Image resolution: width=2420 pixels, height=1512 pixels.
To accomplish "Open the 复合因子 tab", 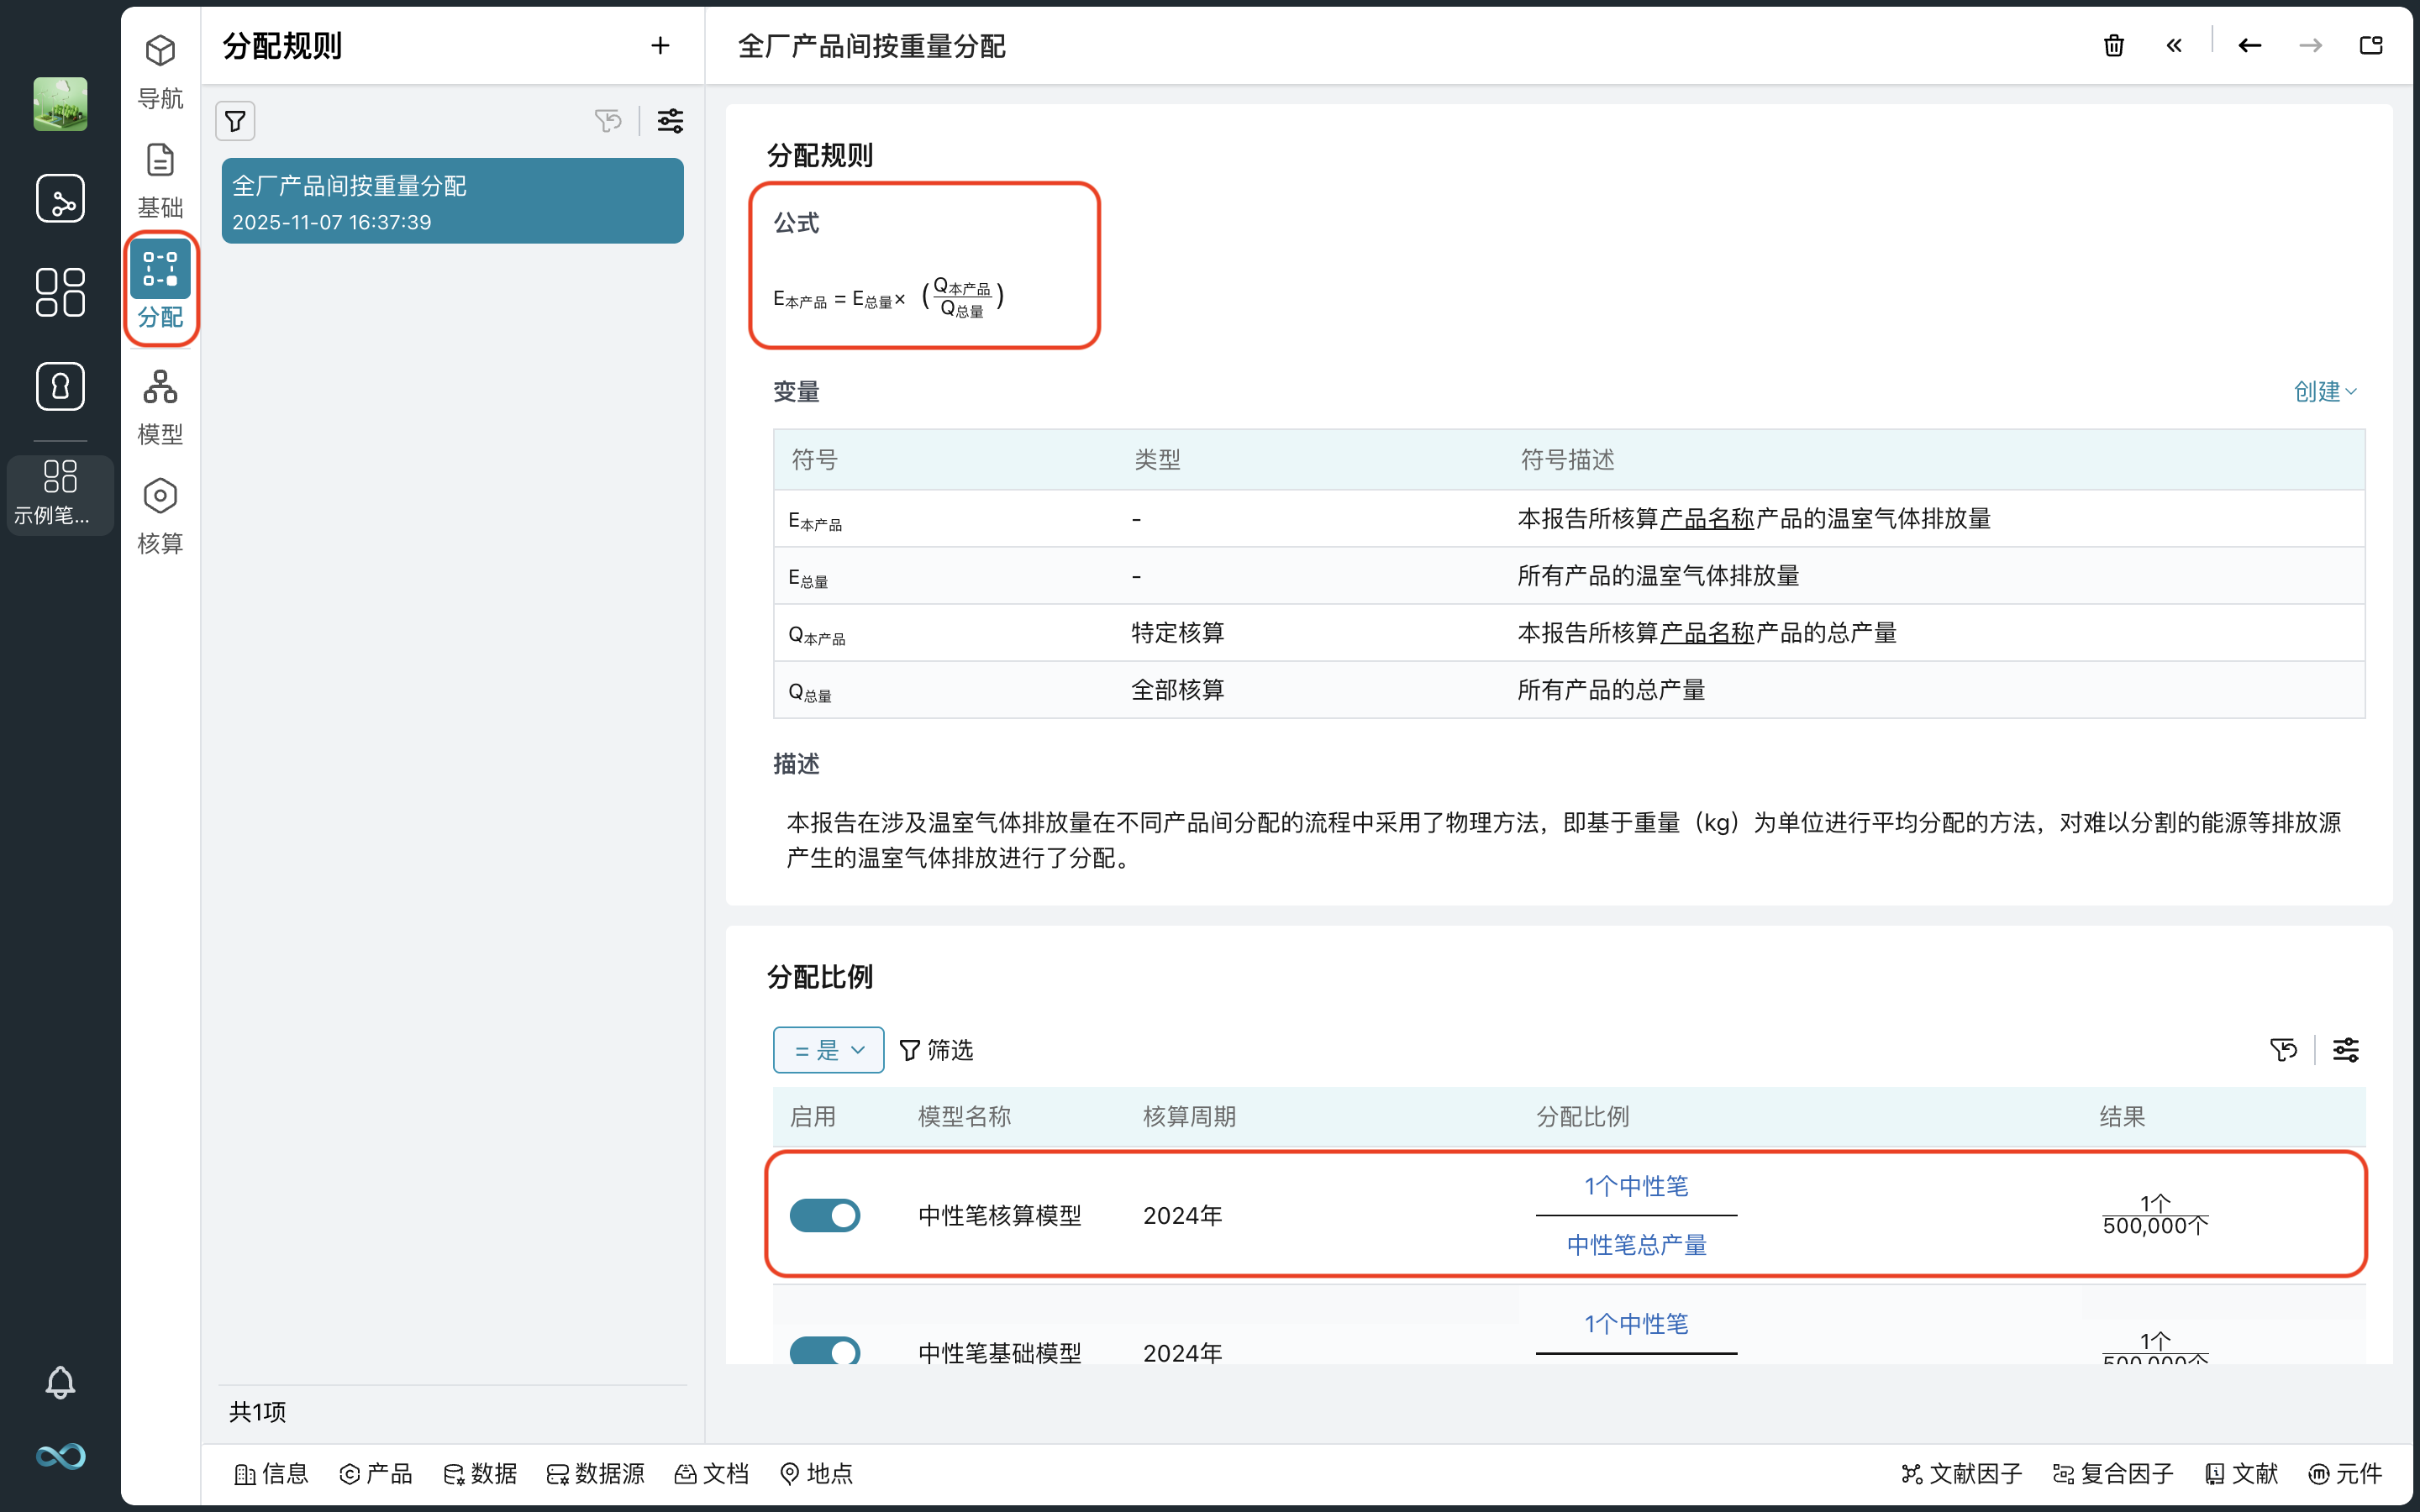I will [x=2113, y=1473].
